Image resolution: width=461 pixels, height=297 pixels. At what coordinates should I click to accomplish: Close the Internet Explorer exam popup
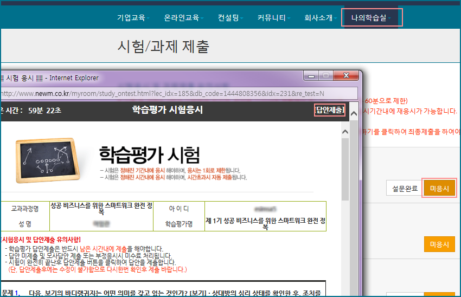coord(345,76)
